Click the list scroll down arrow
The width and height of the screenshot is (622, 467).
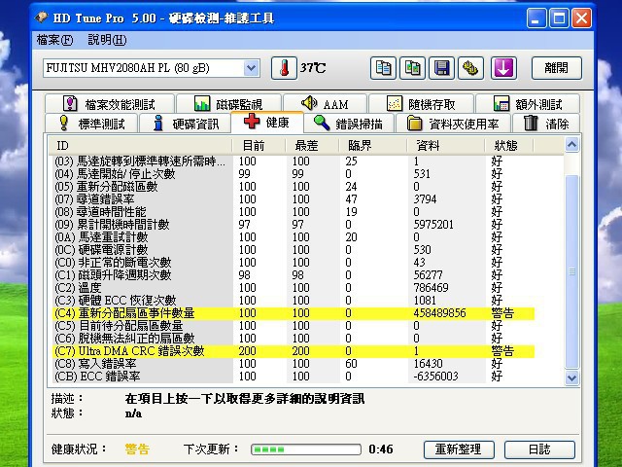coord(571,377)
